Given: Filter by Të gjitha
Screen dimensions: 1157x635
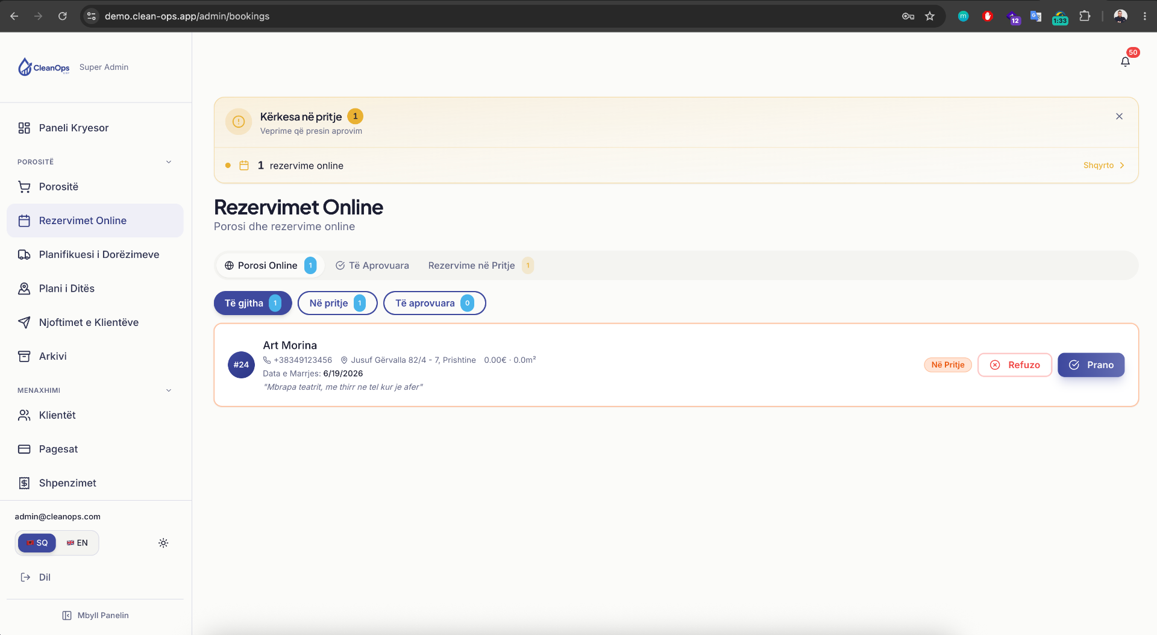Looking at the screenshot, I should click(x=253, y=303).
